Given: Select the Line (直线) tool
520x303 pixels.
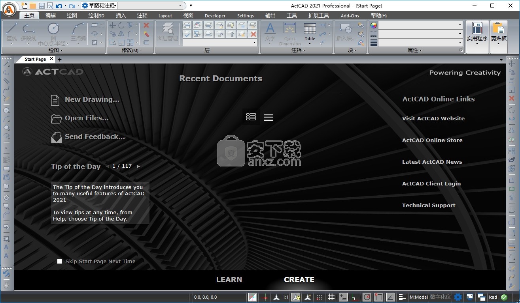Looking at the screenshot, I should coord(12,33).
